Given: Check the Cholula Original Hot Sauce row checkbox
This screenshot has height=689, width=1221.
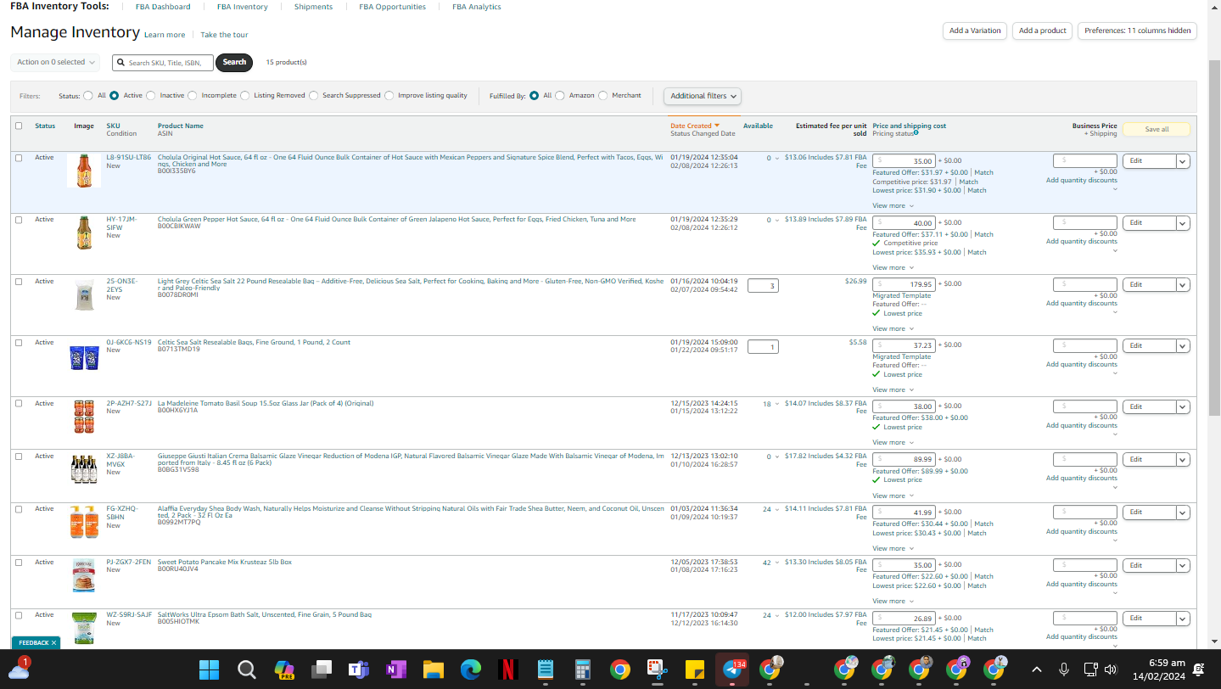Looking at the screenshot, I should pos(19,158).
